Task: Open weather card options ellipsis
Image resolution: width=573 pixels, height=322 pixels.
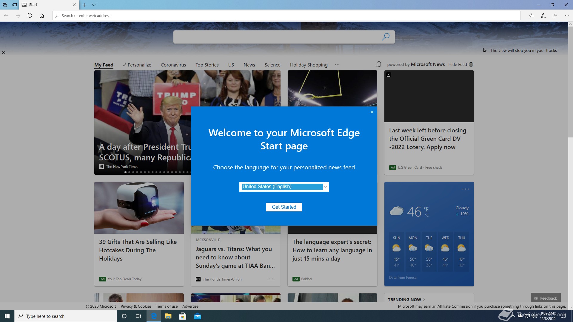Action: pos(466,189)
